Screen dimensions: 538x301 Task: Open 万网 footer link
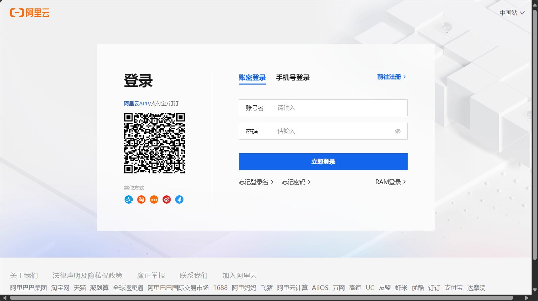(339, 288)
